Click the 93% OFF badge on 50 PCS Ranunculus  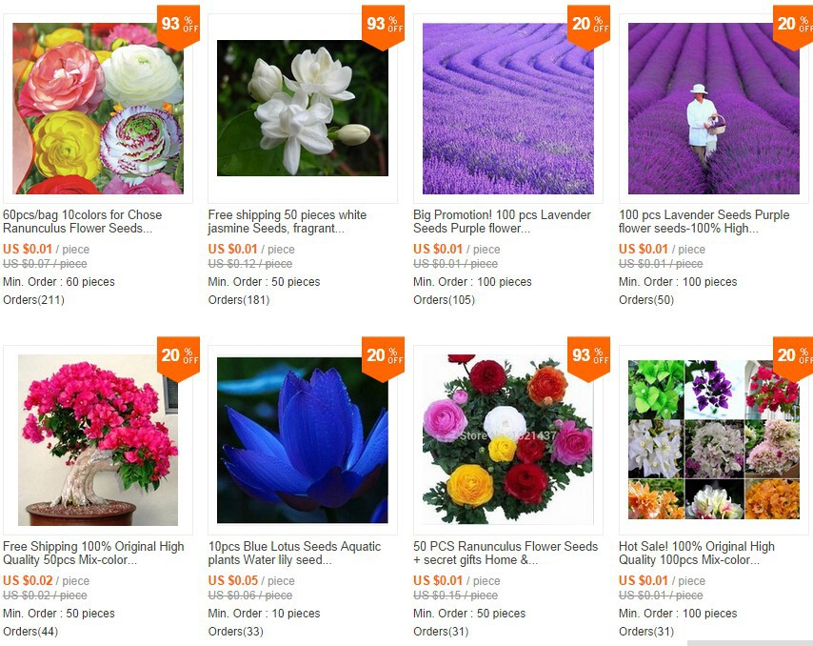588,358
